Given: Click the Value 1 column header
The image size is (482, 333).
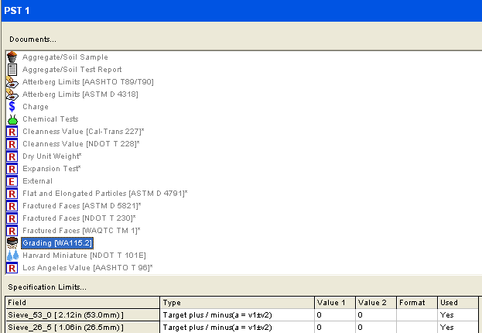Looking at the screenshot, I should (334, 302).
